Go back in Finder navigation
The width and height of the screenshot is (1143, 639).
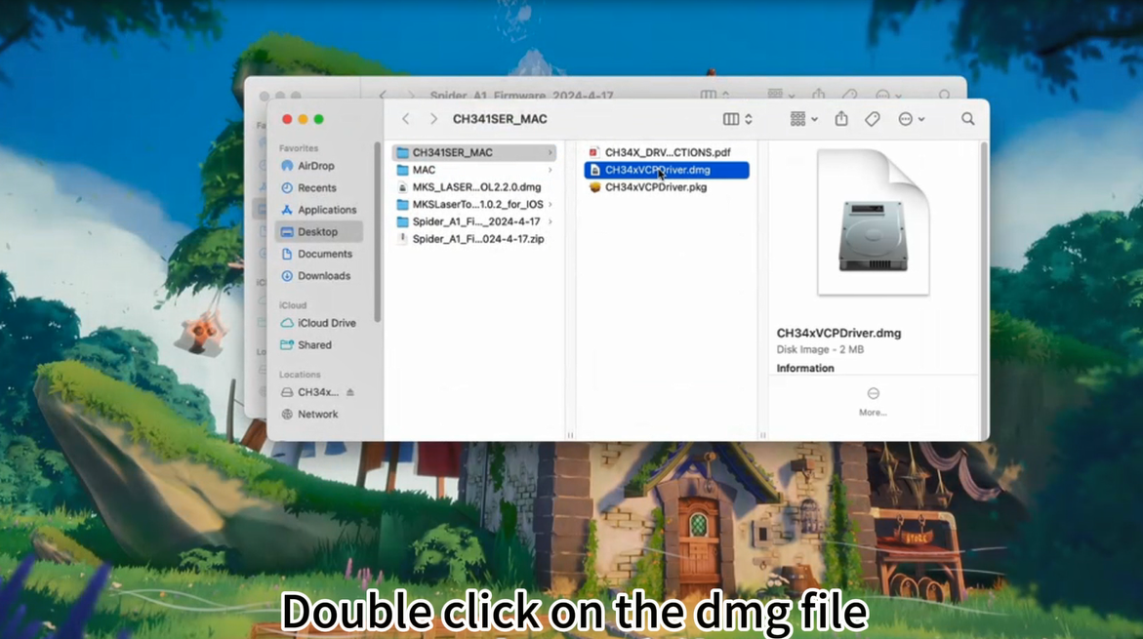coord(406,119)
